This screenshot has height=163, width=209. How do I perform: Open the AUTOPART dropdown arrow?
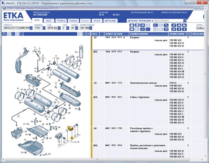(x=184, y=21)
